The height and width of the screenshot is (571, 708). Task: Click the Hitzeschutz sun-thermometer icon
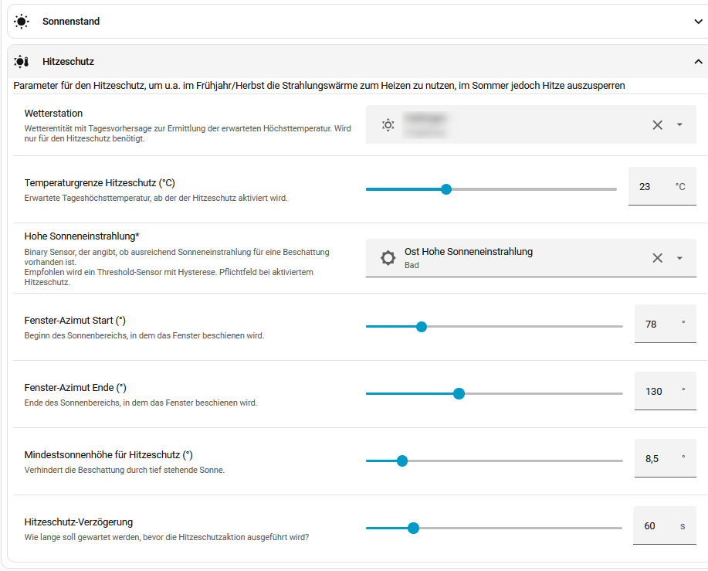tap(21, 62)
